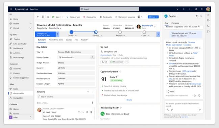Click the Search timeline field

(66, 97)
